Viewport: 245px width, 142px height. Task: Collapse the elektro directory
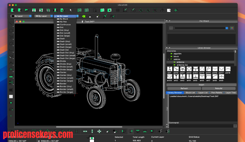(168, 59)
